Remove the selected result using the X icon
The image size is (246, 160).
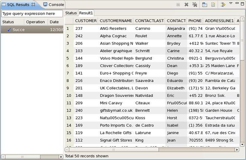tap(187, 5)
